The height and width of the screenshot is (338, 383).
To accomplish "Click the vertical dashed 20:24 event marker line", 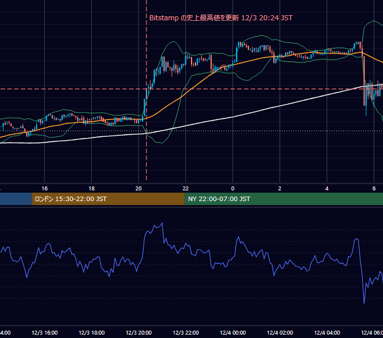I will [146, 90].
